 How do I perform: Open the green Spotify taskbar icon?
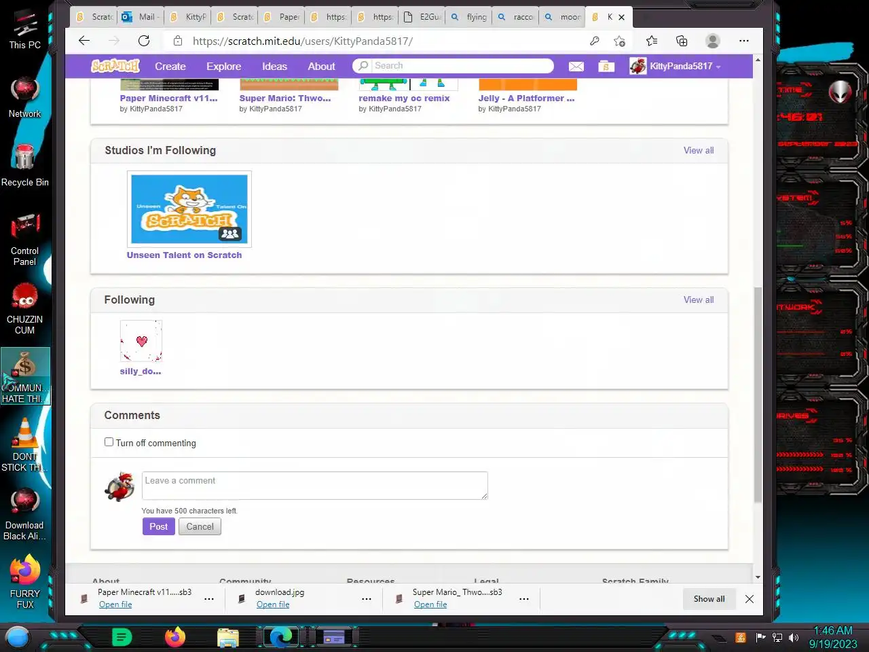pos(122,637)
